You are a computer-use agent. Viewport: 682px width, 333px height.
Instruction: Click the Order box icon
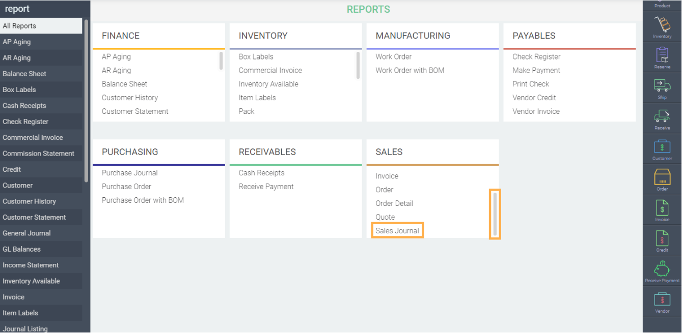click(x=662, y=177)
